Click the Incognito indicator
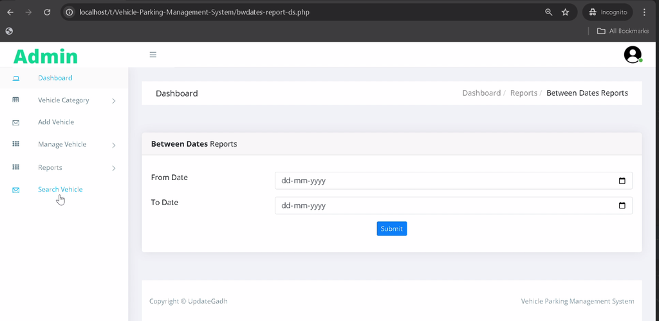This screenshot has height=321, width=659. pos(608,12)
